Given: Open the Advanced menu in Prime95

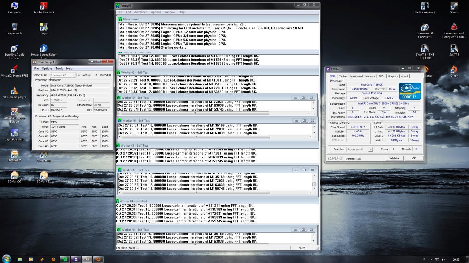Looking at the screenshot, I should 141,12.
